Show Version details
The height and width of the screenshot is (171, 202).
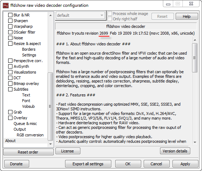pos(175,151)
